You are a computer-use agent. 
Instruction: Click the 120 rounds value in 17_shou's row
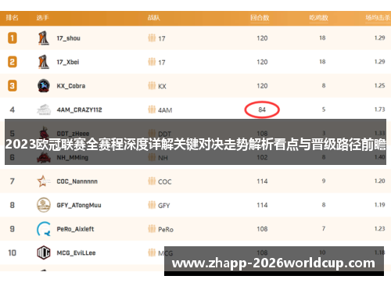coord(262,38)
